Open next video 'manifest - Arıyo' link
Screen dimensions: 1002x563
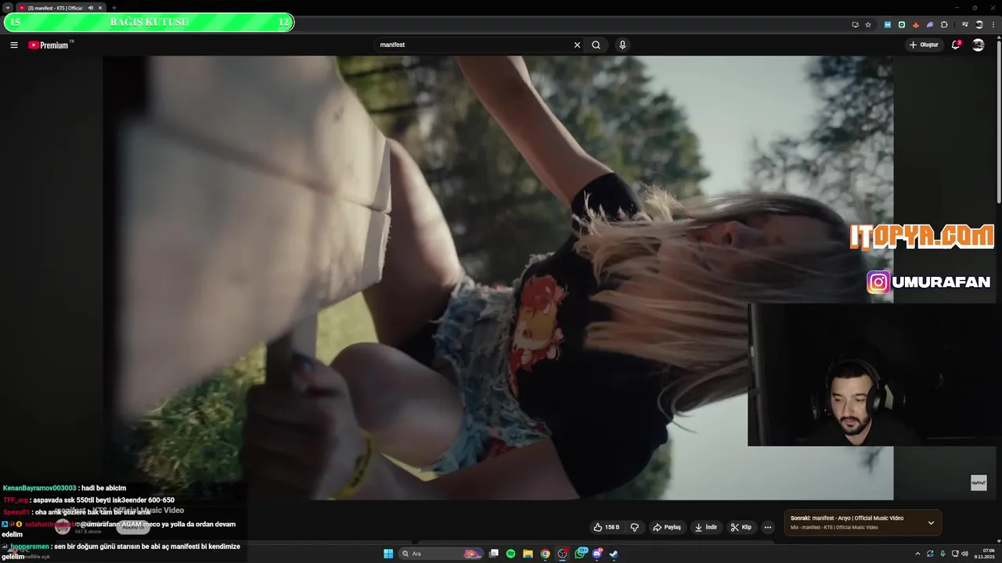coord(847,518)
